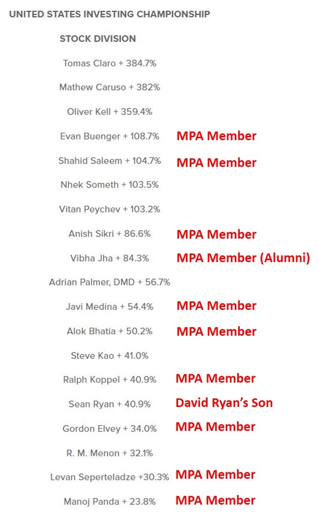This screenshot has height=517, width=319.
Task: Click the United States Investing Championship heading
Action: (110, 14)
